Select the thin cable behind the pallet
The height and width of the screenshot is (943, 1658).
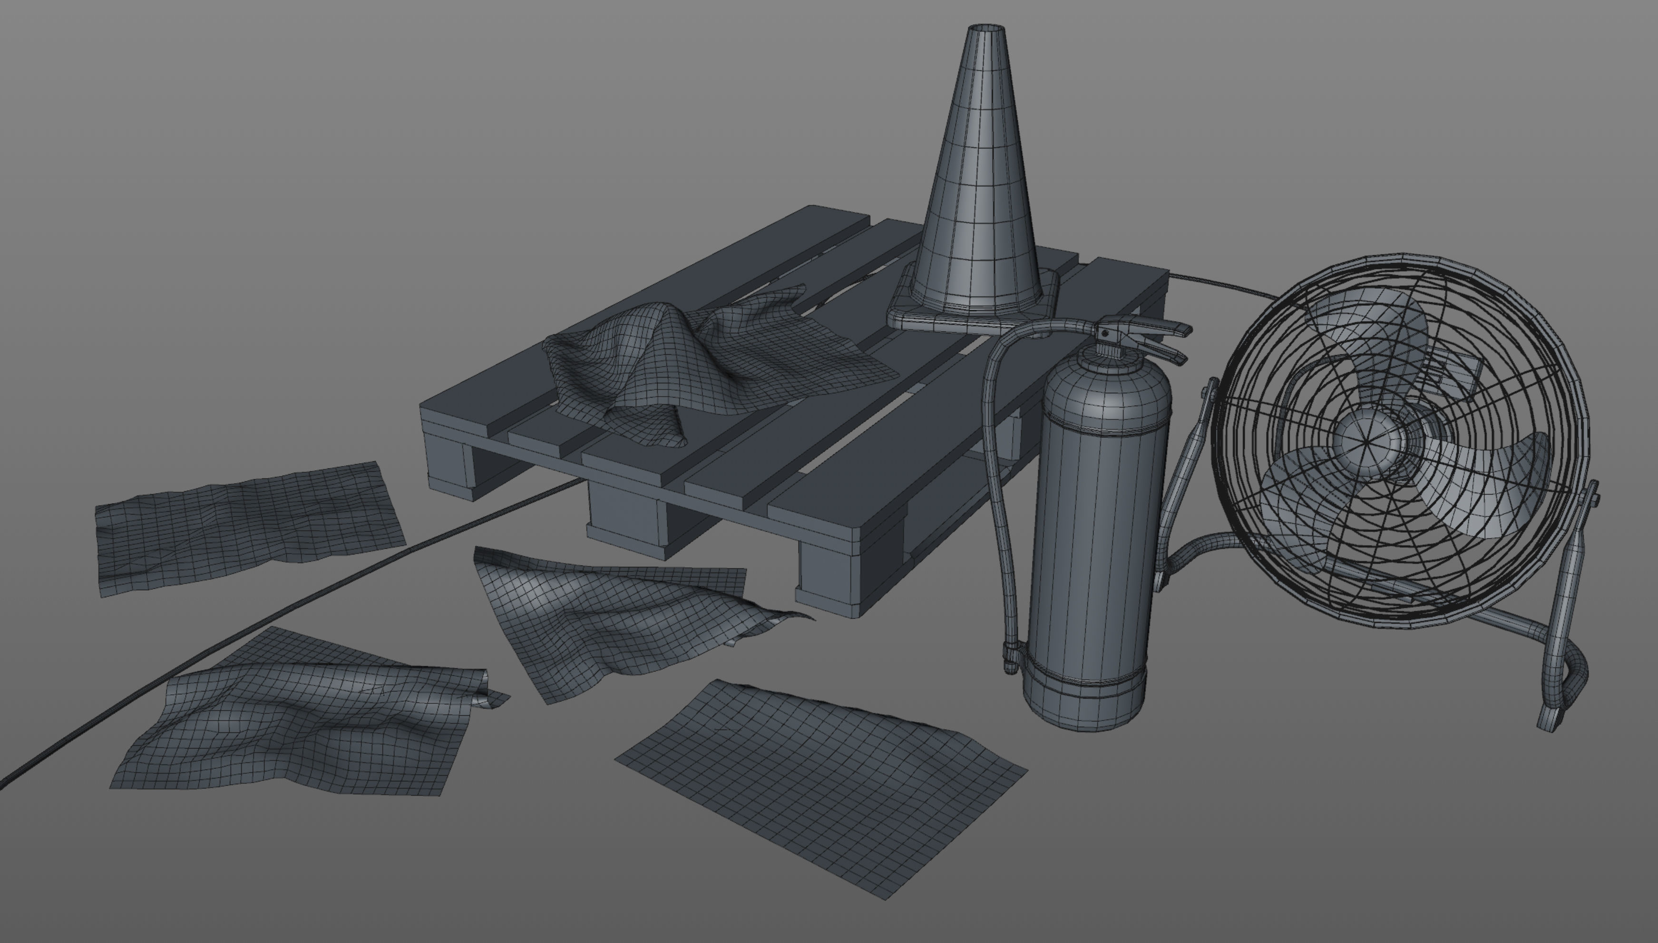(1224, 285)
